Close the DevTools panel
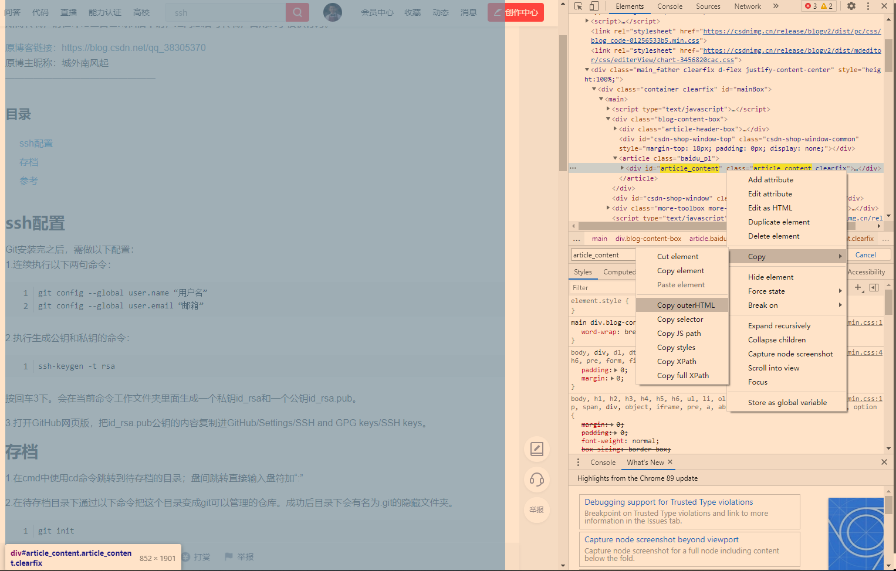Image resolution: width=896 pixels, height=571 pixels. [x=884, y=6]
